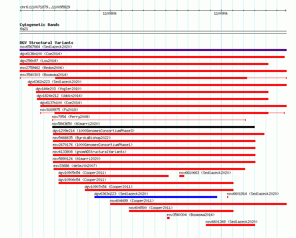Select the dgv10907n54 red variant bar
This screenshot has width=296, height=238.
159,190
